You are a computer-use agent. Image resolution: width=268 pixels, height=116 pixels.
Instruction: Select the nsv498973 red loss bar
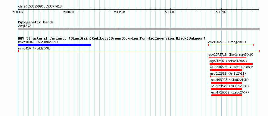tap(227, 83)
